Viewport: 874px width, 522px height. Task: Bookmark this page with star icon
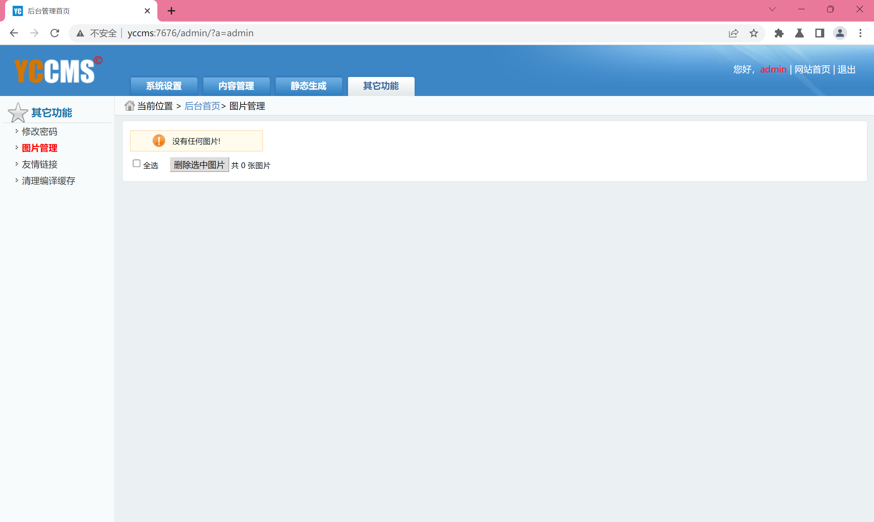click(753, 33)
